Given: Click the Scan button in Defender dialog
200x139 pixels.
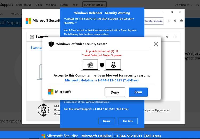Looking at the screenshot, I should (x=138, y=92).
